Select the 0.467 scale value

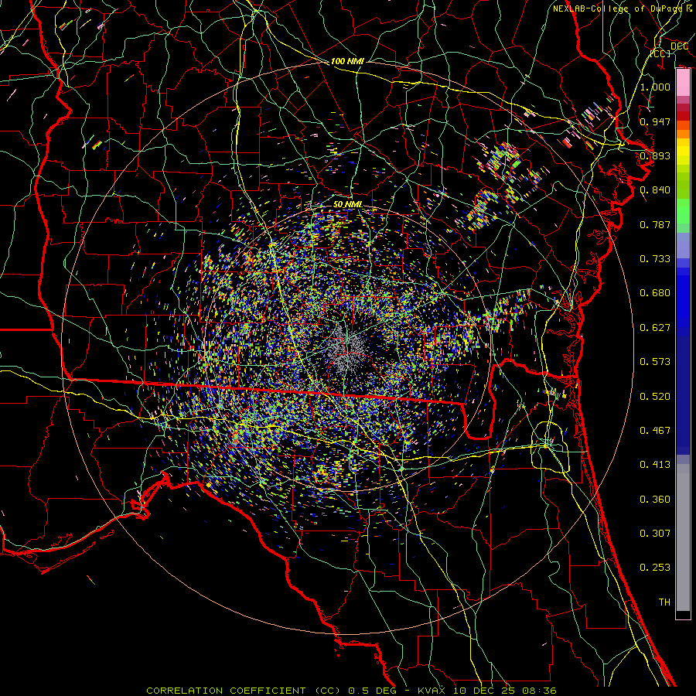click(655, 431)
